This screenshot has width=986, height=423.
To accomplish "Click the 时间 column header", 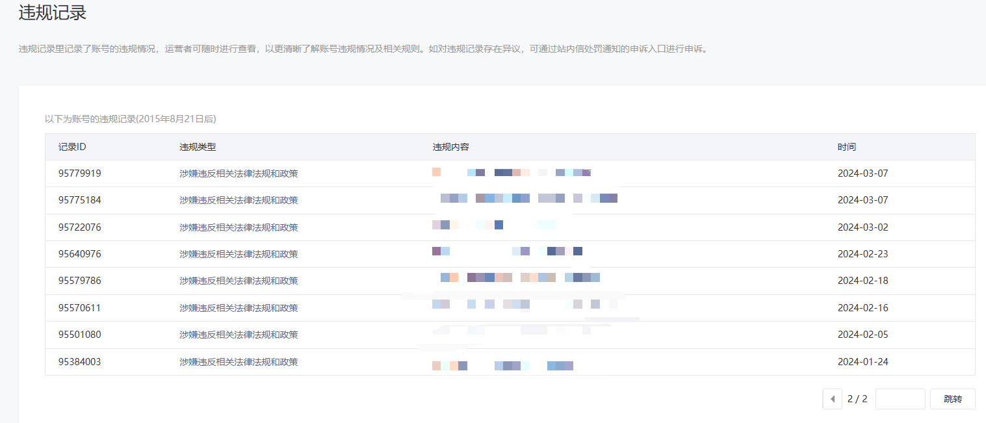I will pos(846,147).
